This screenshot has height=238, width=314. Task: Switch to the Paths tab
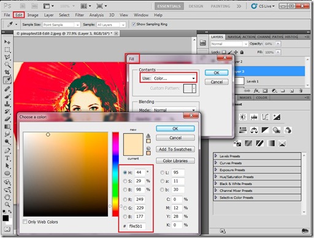point(277,37)
